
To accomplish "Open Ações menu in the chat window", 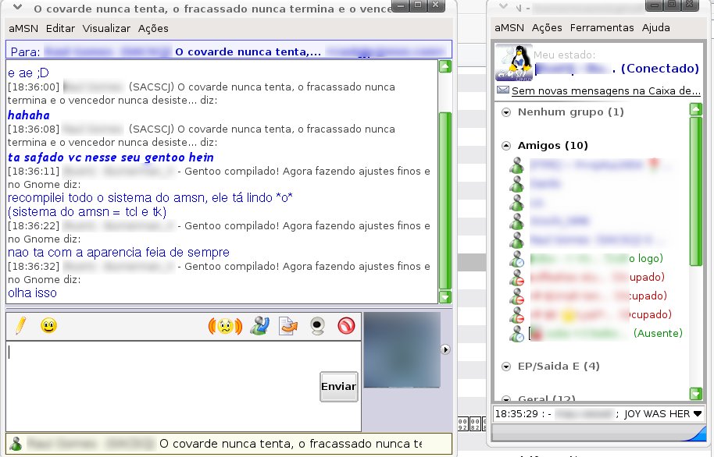I will 153,28.
